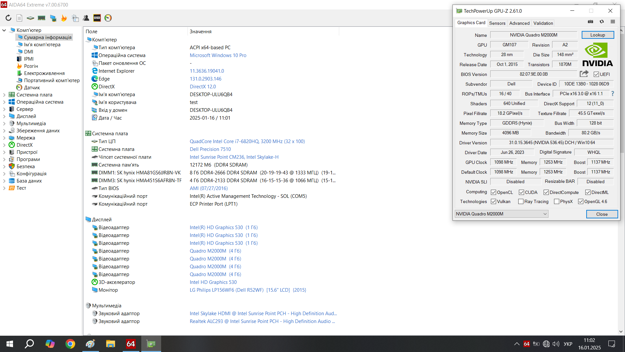This screenshot has width=625, height=352.
Task: Toggle the UEFI checkbox
Action: [x=596, y=74]
